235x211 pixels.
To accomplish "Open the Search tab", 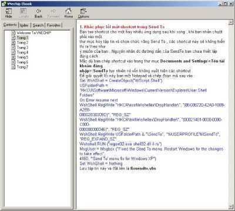I will pos(38,25).
